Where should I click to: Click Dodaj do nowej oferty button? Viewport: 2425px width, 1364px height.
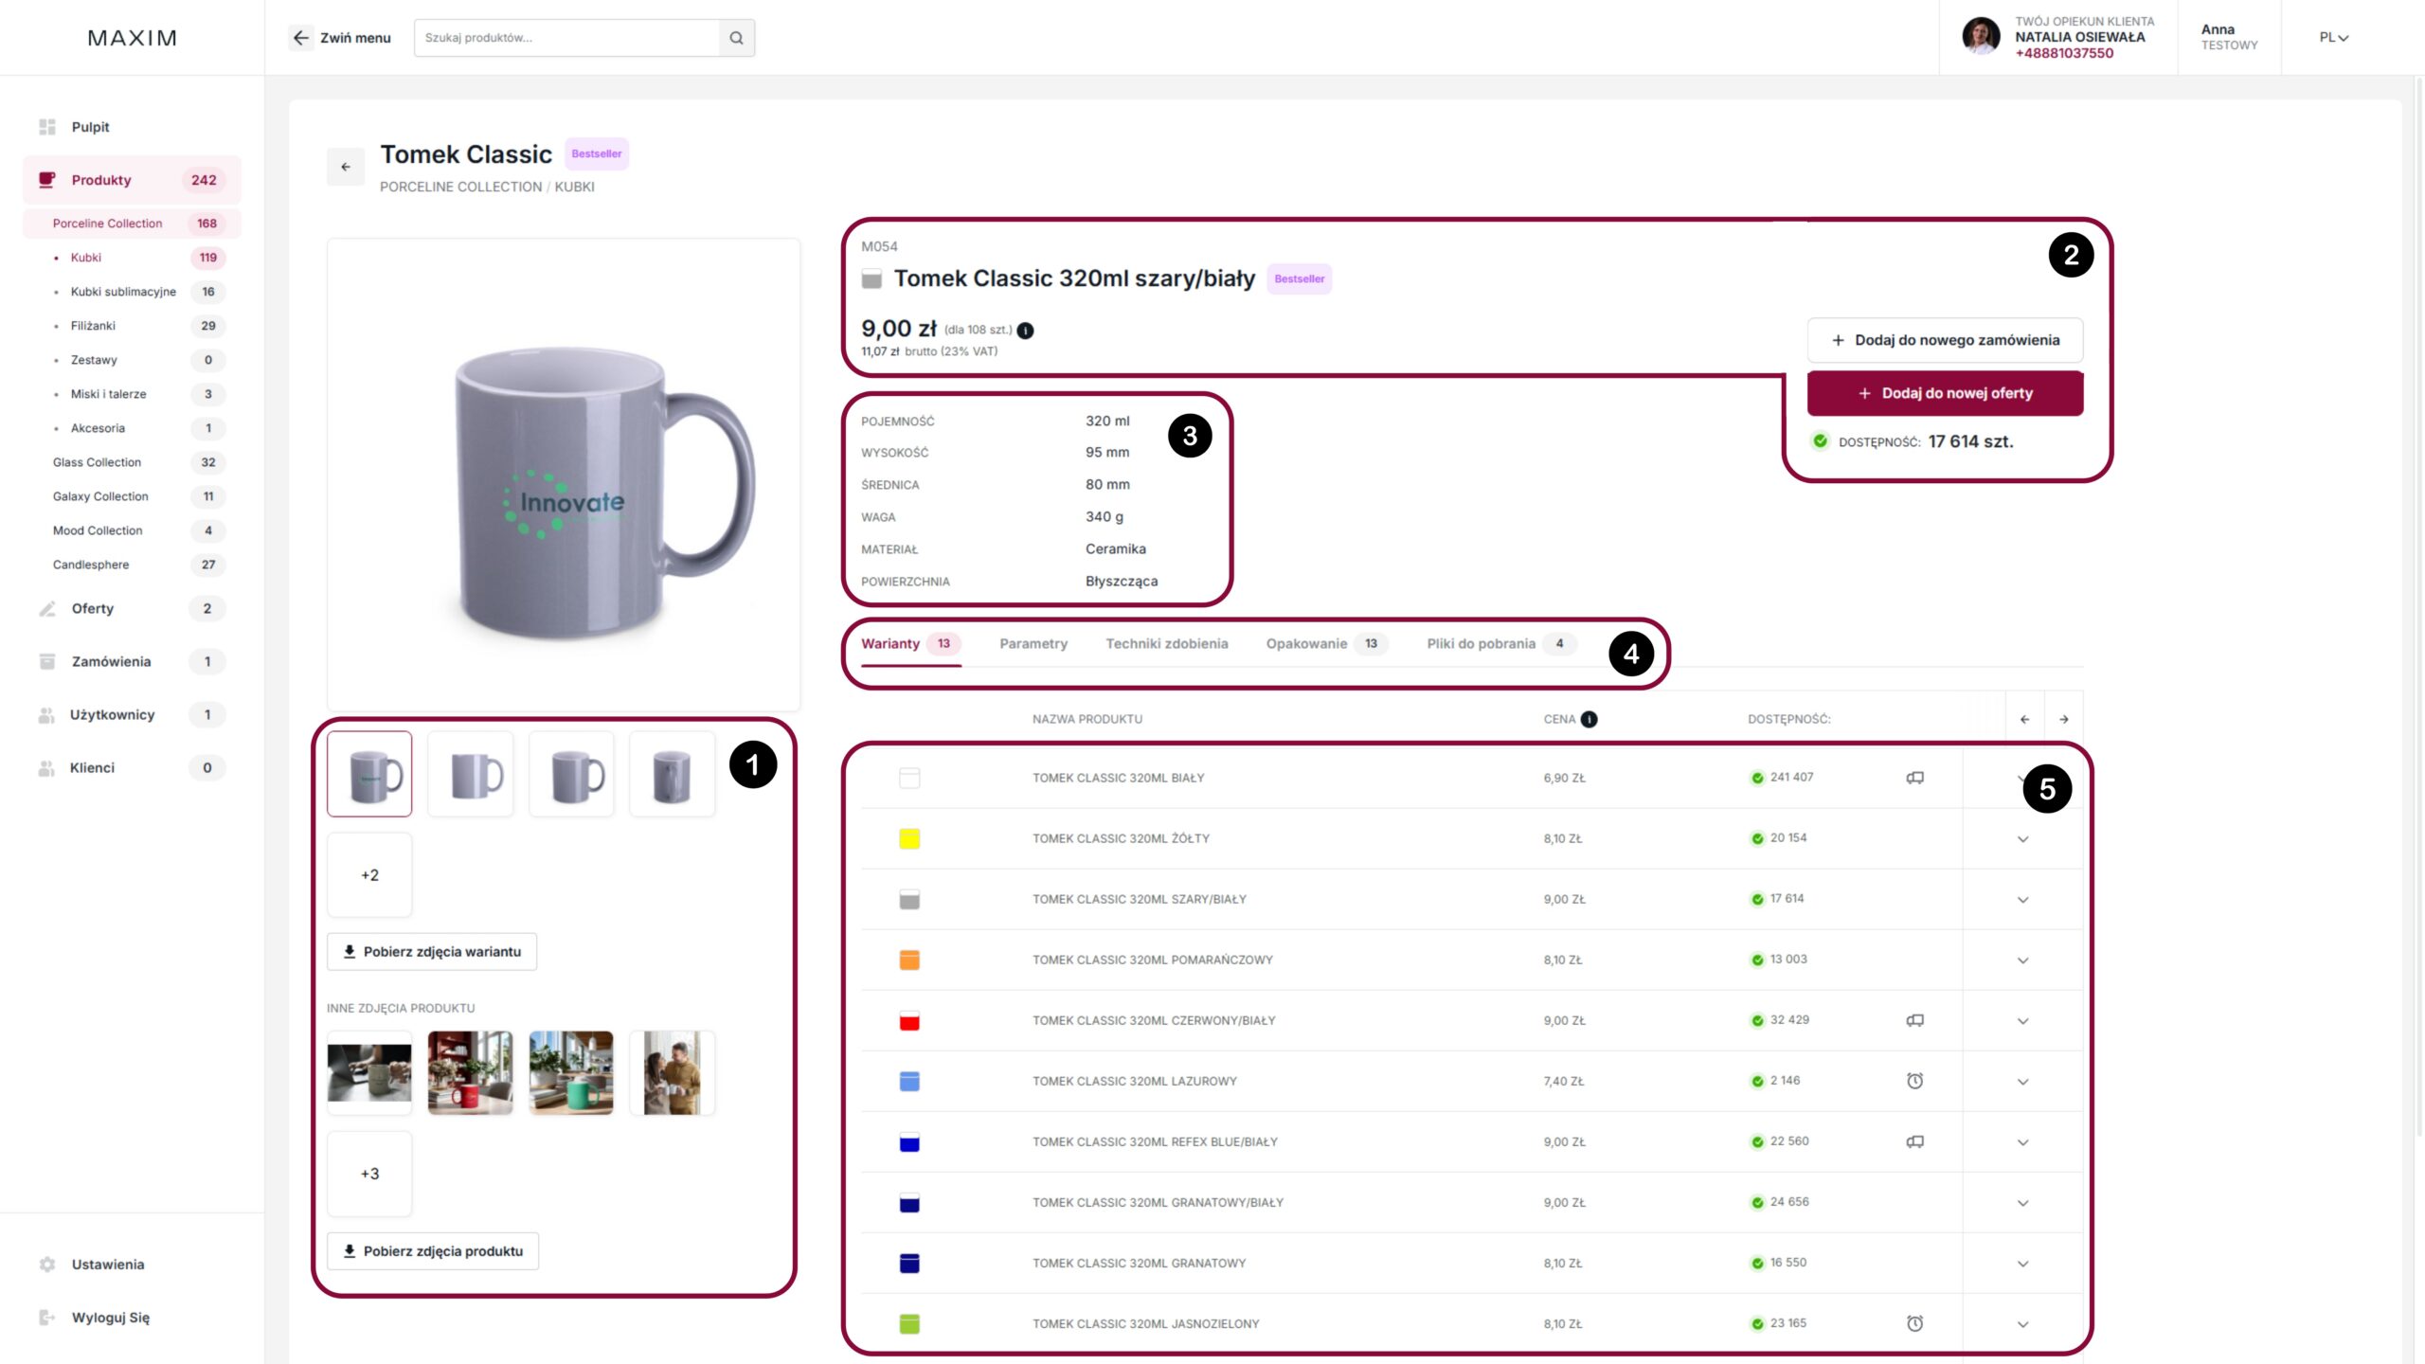pyautogui.click(x=1945, y=393)
